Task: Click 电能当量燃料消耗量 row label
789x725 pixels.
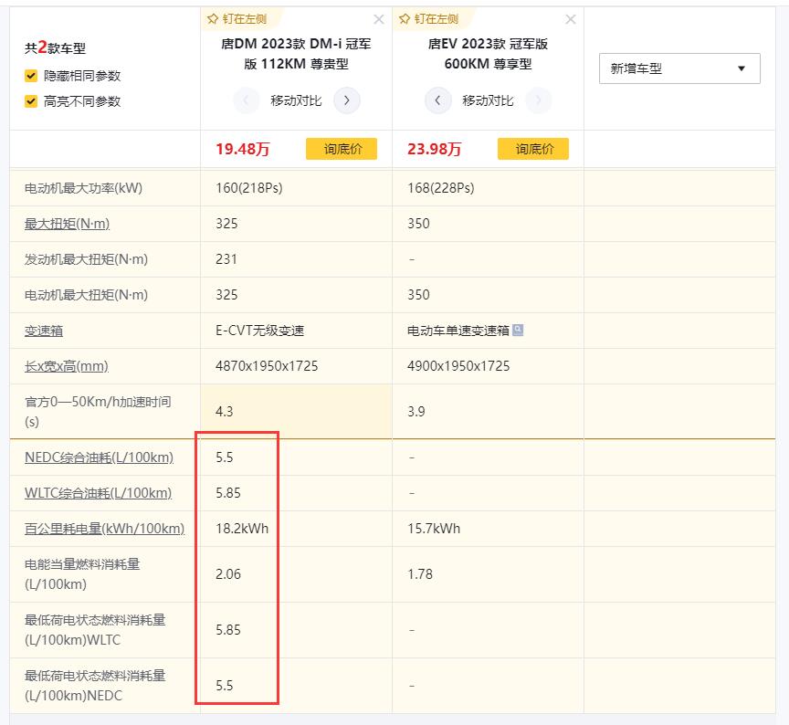Action: tap(82, 574)
